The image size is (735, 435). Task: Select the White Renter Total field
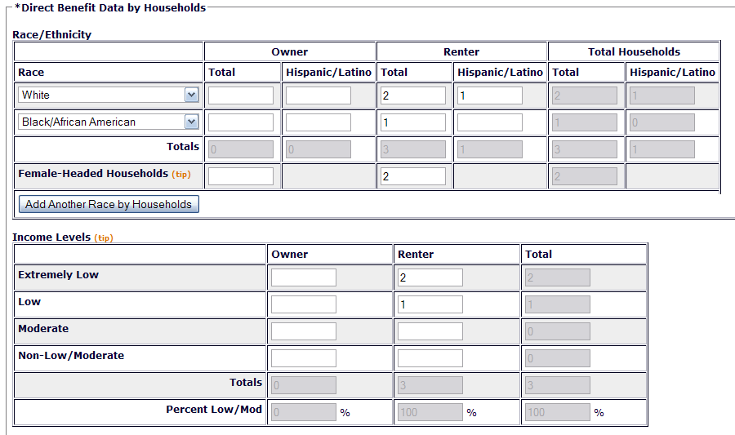[413, 95]
